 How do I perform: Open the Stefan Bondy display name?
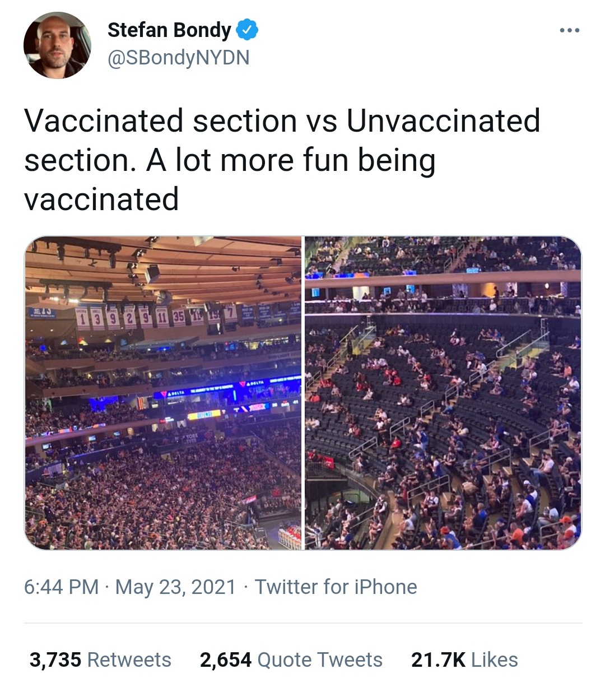[169, 30]
